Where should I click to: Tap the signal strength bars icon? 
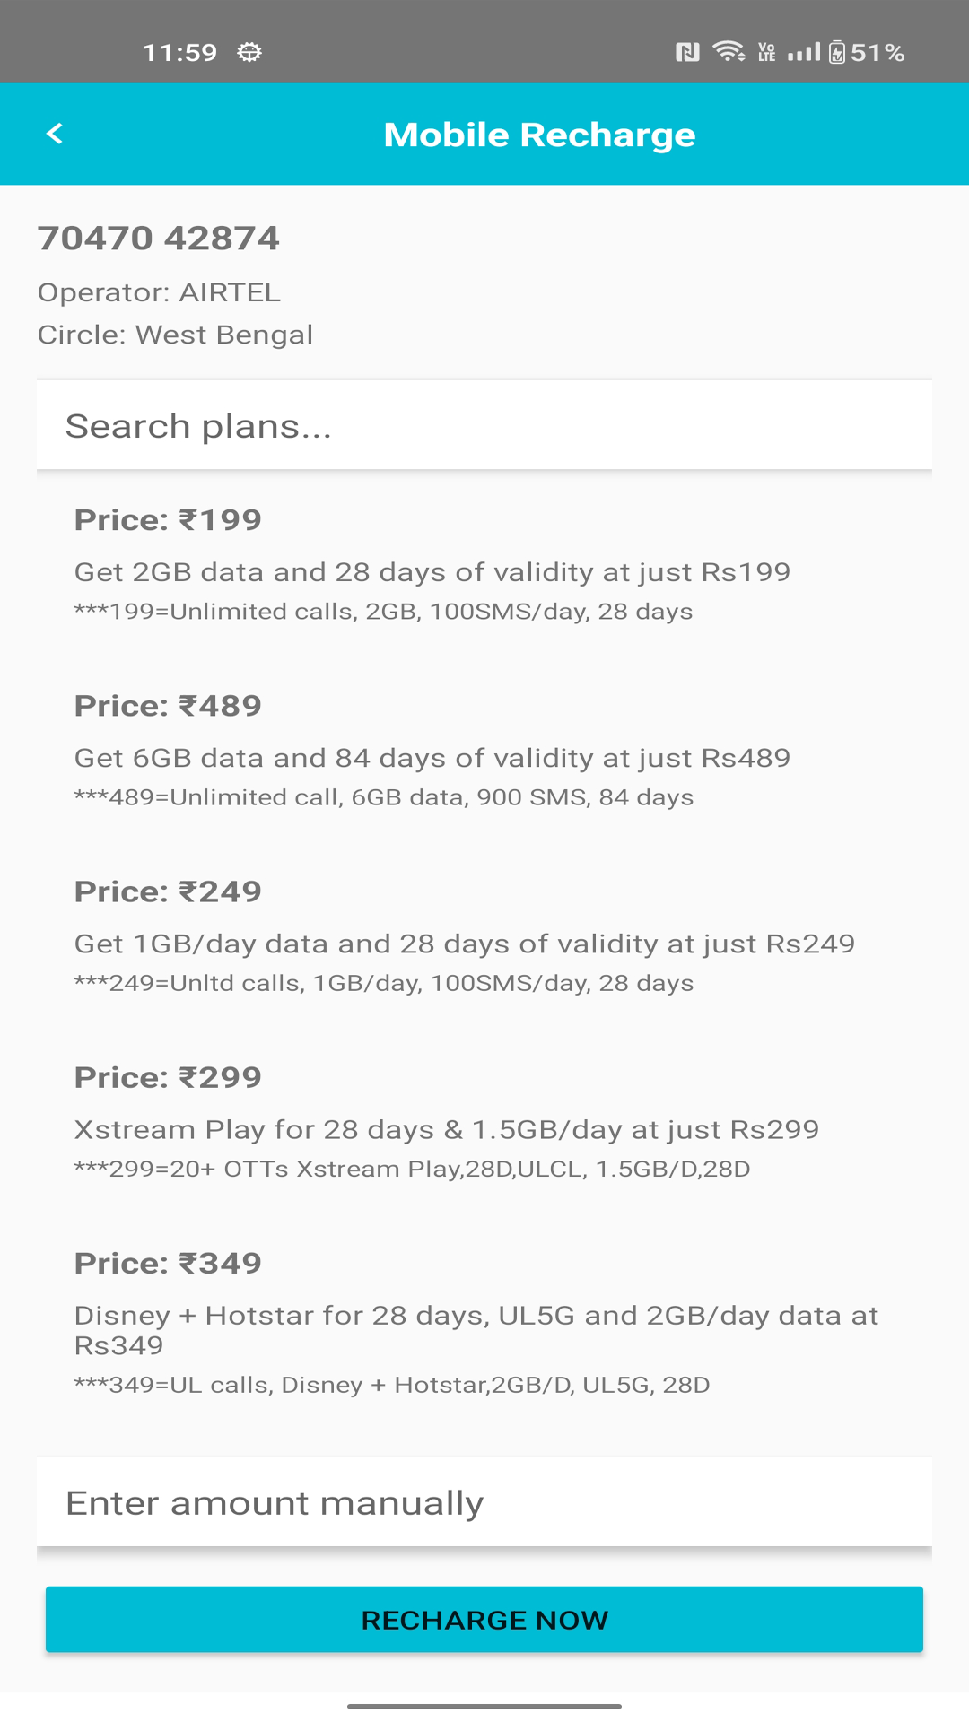[804, 52]
